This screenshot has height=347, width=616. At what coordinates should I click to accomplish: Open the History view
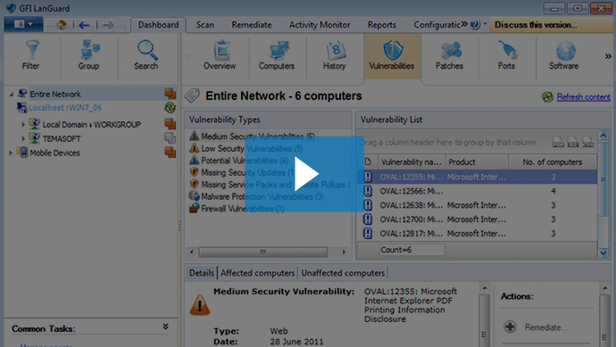coord(334,55)
